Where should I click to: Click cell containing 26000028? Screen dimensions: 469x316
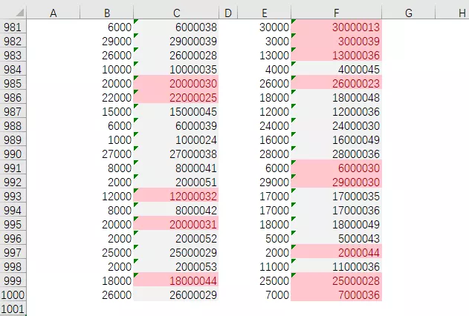coord(176,55)
